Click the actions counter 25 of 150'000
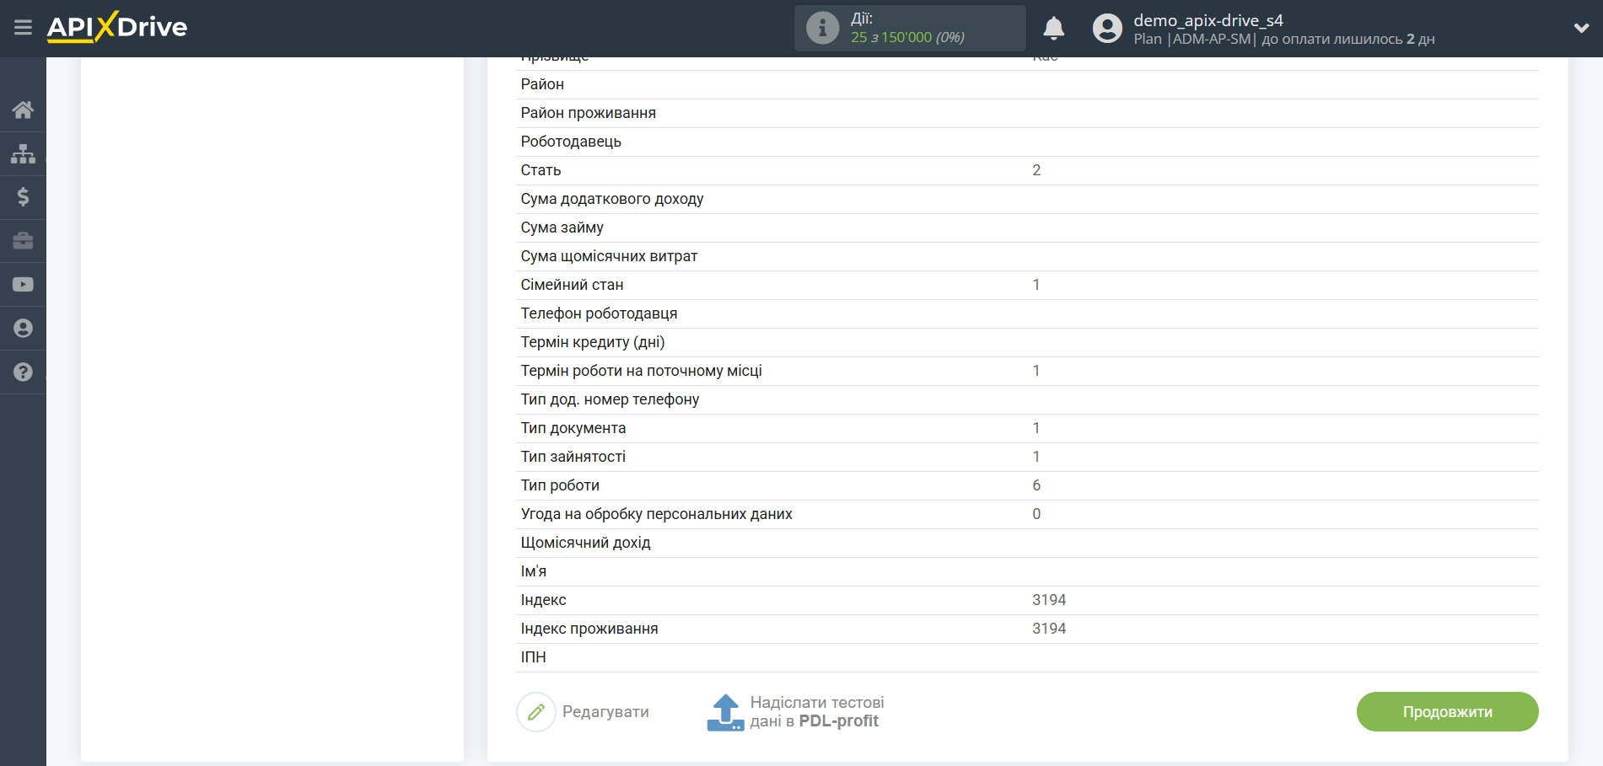The width and height of the screenshot is (1603, 766). tap(907, 37)
